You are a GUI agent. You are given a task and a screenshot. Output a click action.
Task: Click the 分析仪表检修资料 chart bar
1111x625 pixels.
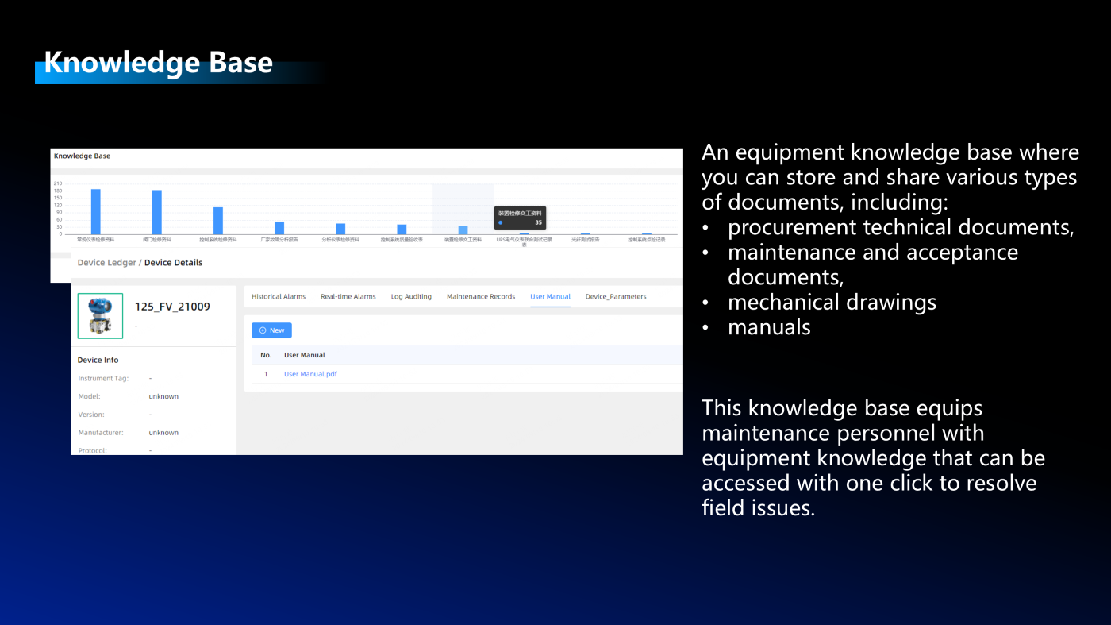pos(340,230)
